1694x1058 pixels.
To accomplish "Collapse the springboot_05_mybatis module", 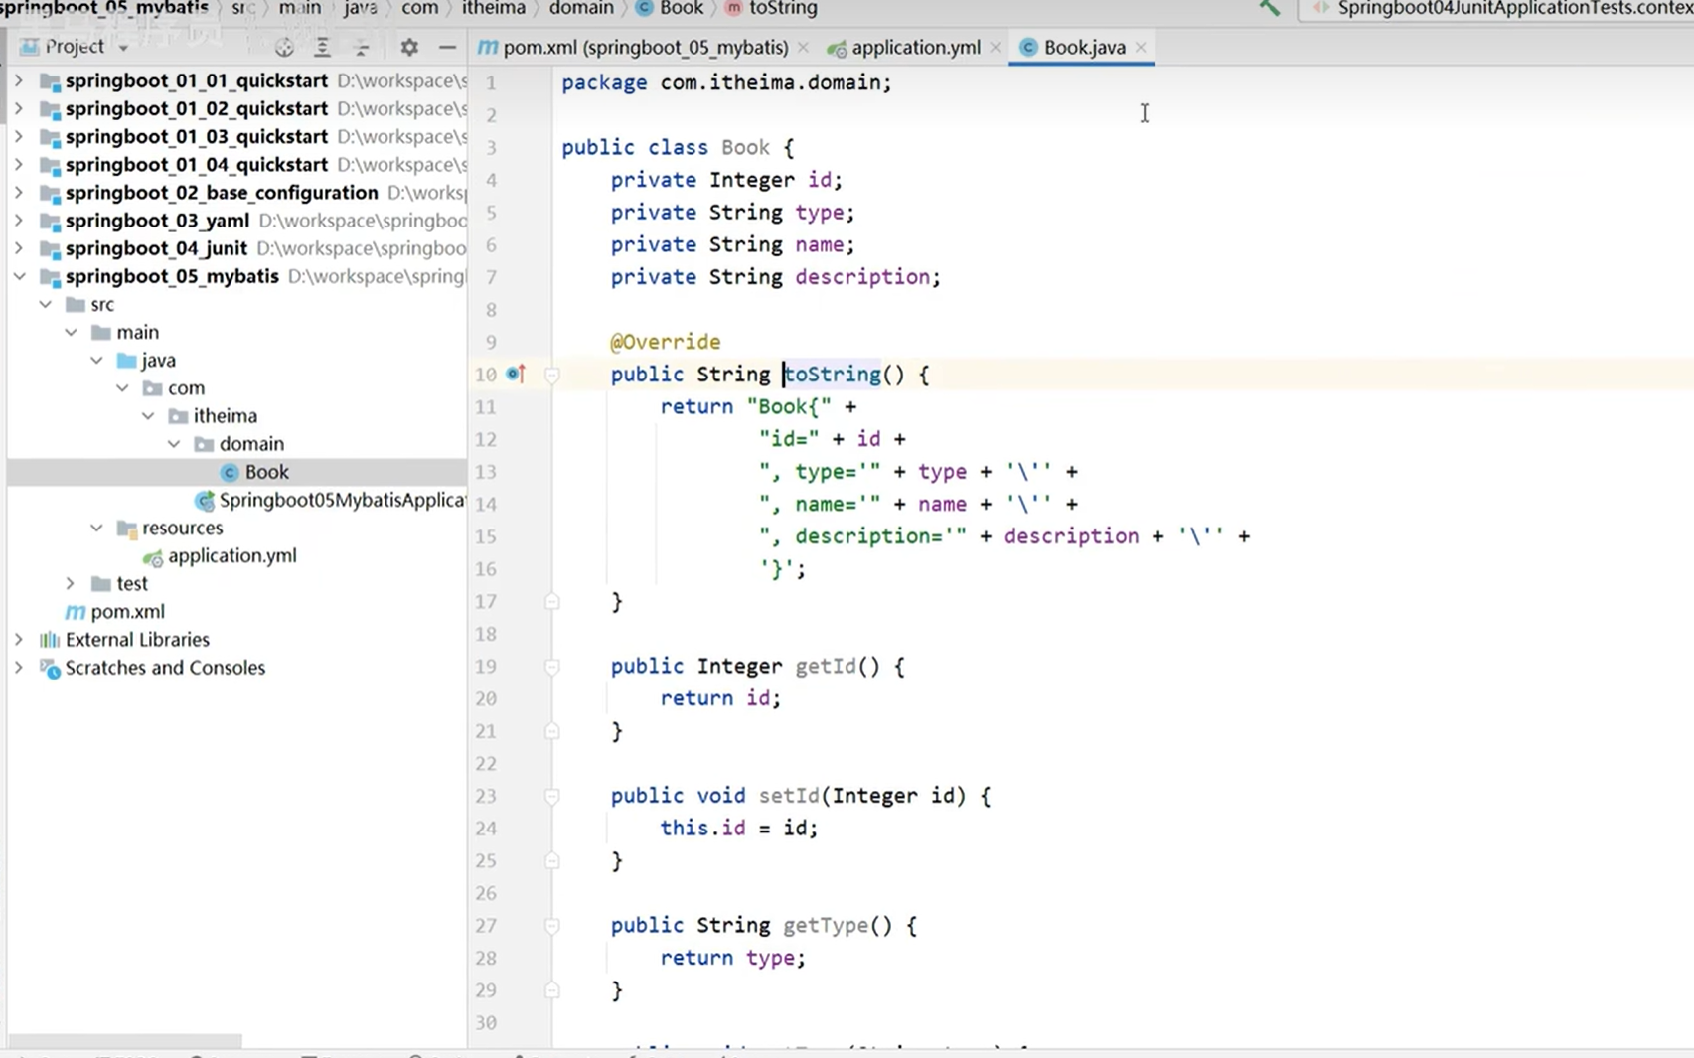I will (19, 276).
